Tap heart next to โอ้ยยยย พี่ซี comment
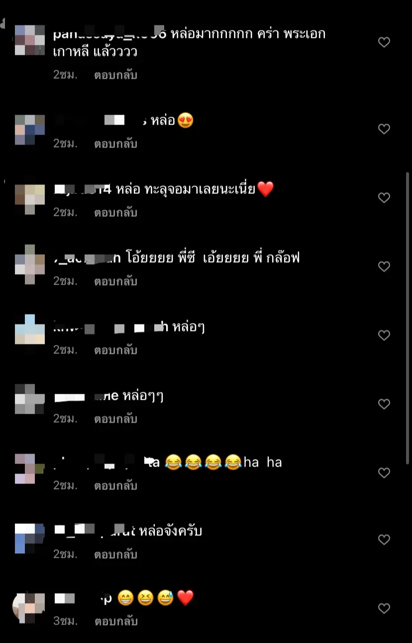 pos(384,267)
